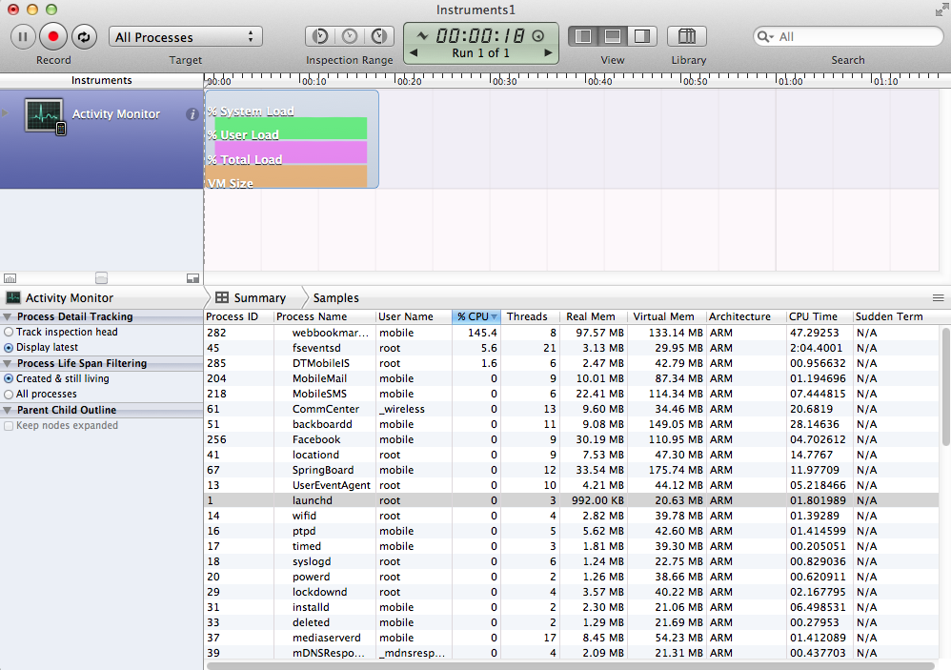Select Created & still living radio button

tap(9, 378)
